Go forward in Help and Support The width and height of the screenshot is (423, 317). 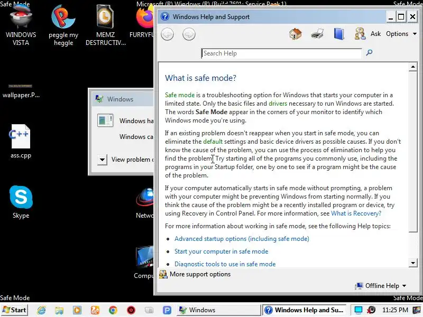189,34
